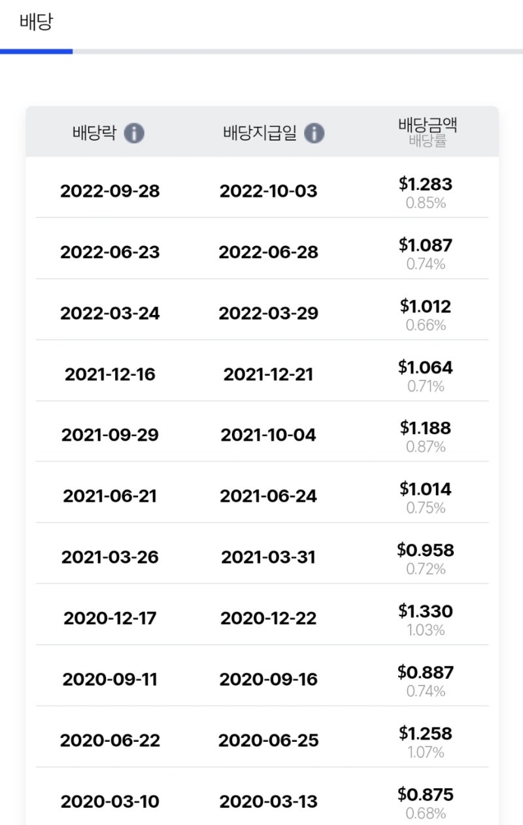This screenshot has width=523, height=825.
Task: Select payment date 2022-10-03
Action: click(268, 191)
